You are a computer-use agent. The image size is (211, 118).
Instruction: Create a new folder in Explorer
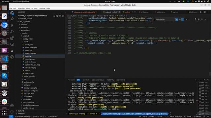pyautogui.click(x=57, y=16)
